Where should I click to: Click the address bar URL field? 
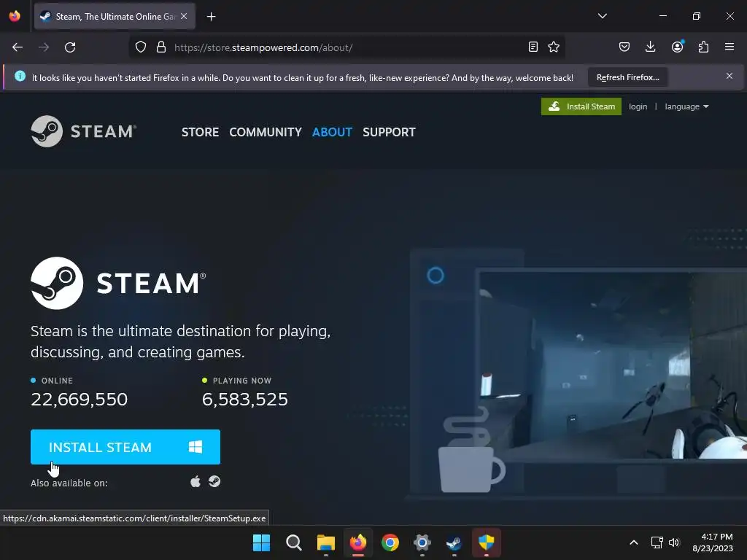(x=348, y=47)
